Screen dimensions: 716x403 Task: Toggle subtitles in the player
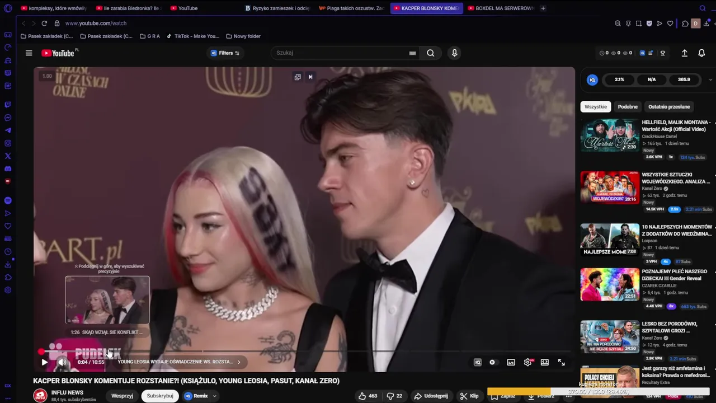(x=511, y=362)
